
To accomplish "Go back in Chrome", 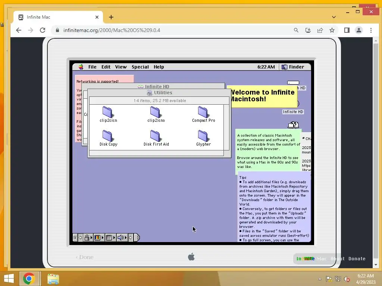I will pyautogui.click(x=19, y=30).
